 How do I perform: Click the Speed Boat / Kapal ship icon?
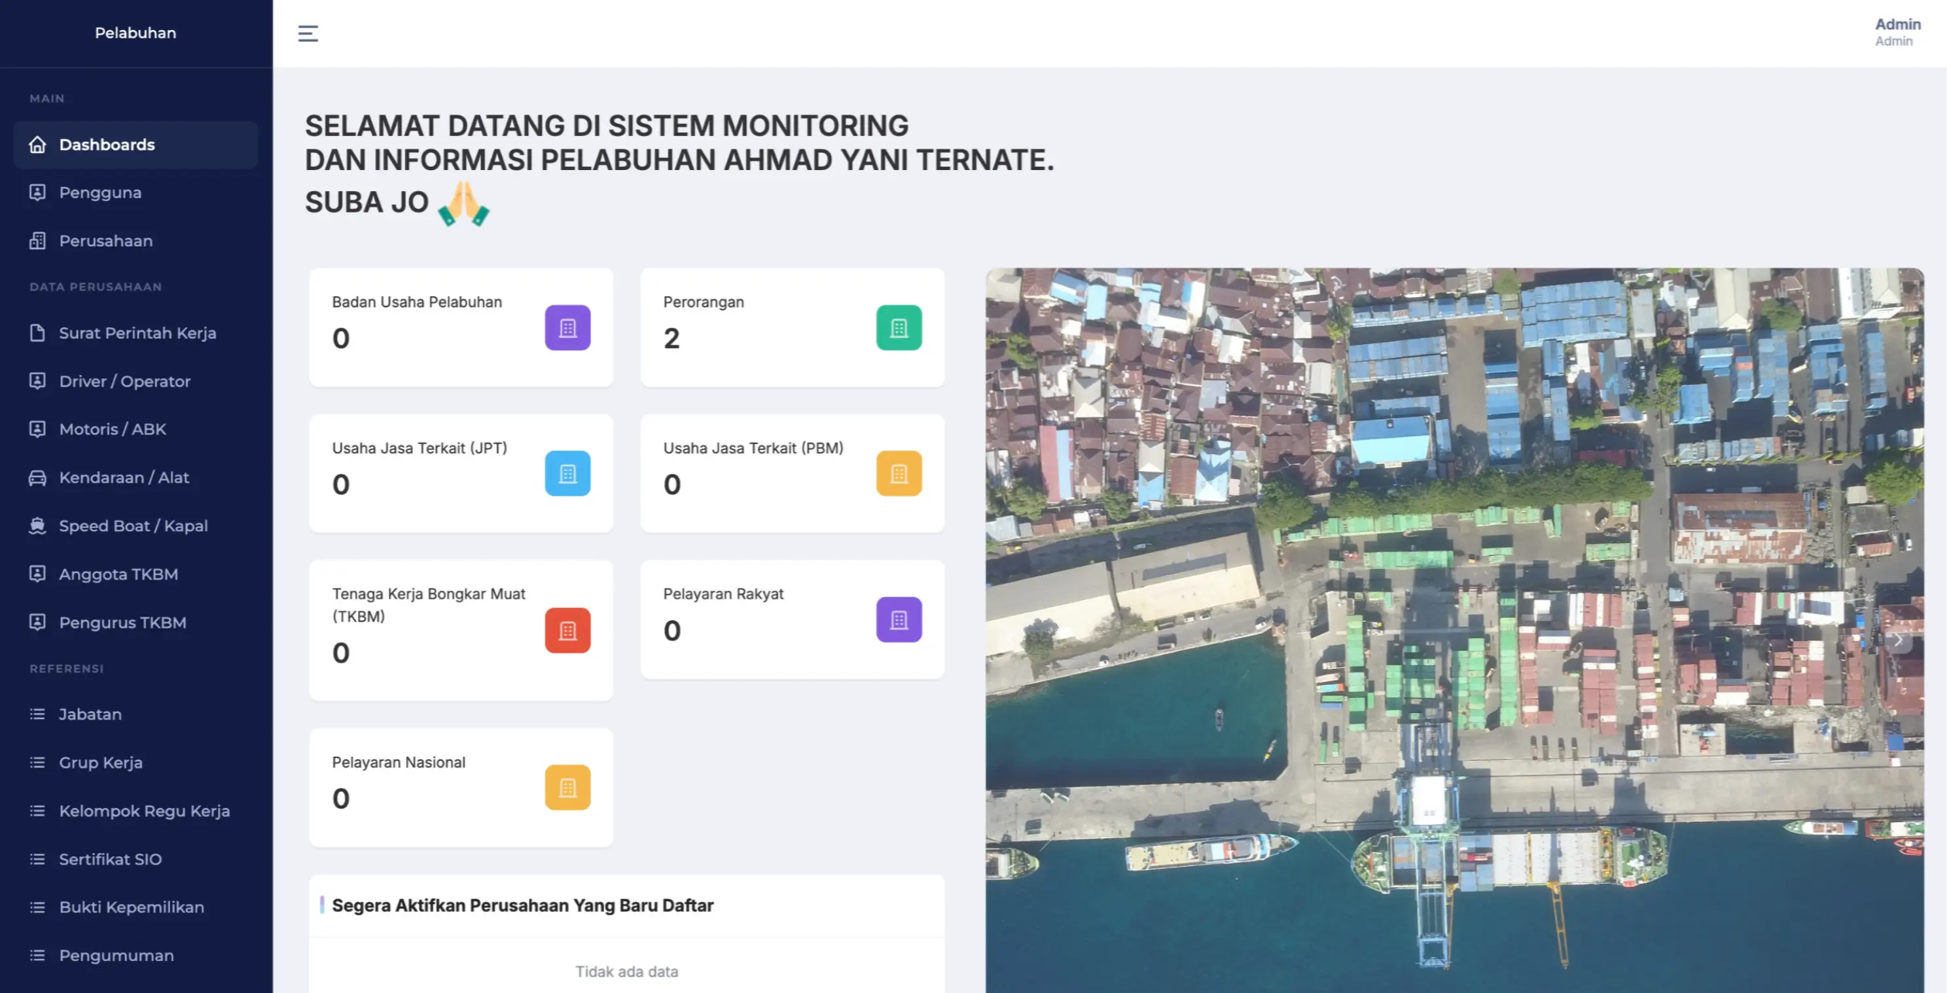point(39,525)
